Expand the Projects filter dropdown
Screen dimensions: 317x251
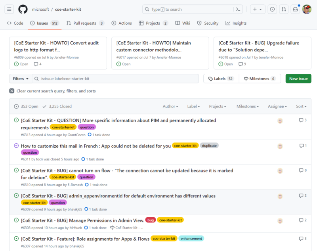point(218,106)
